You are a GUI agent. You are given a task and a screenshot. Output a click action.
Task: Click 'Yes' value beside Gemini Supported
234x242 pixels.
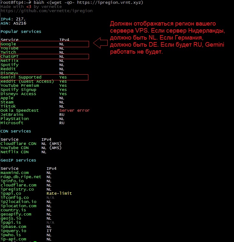click(x=63, y=77)
